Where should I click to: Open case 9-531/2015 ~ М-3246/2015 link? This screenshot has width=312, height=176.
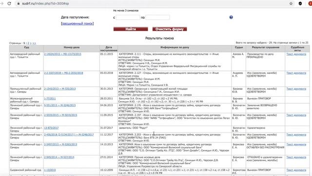click(x=60, y=106)
